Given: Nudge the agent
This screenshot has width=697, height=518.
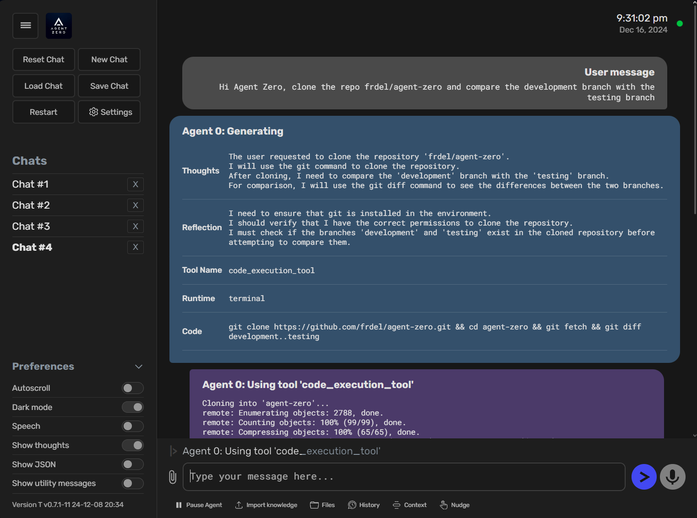Looking at the screenshot, I should pos(455,505).
